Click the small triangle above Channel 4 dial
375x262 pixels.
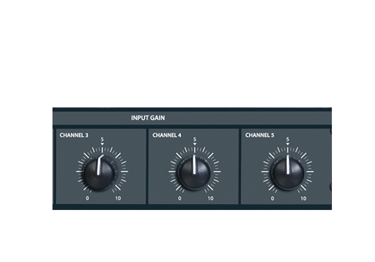pyautogui.click(x=195, y=144)
